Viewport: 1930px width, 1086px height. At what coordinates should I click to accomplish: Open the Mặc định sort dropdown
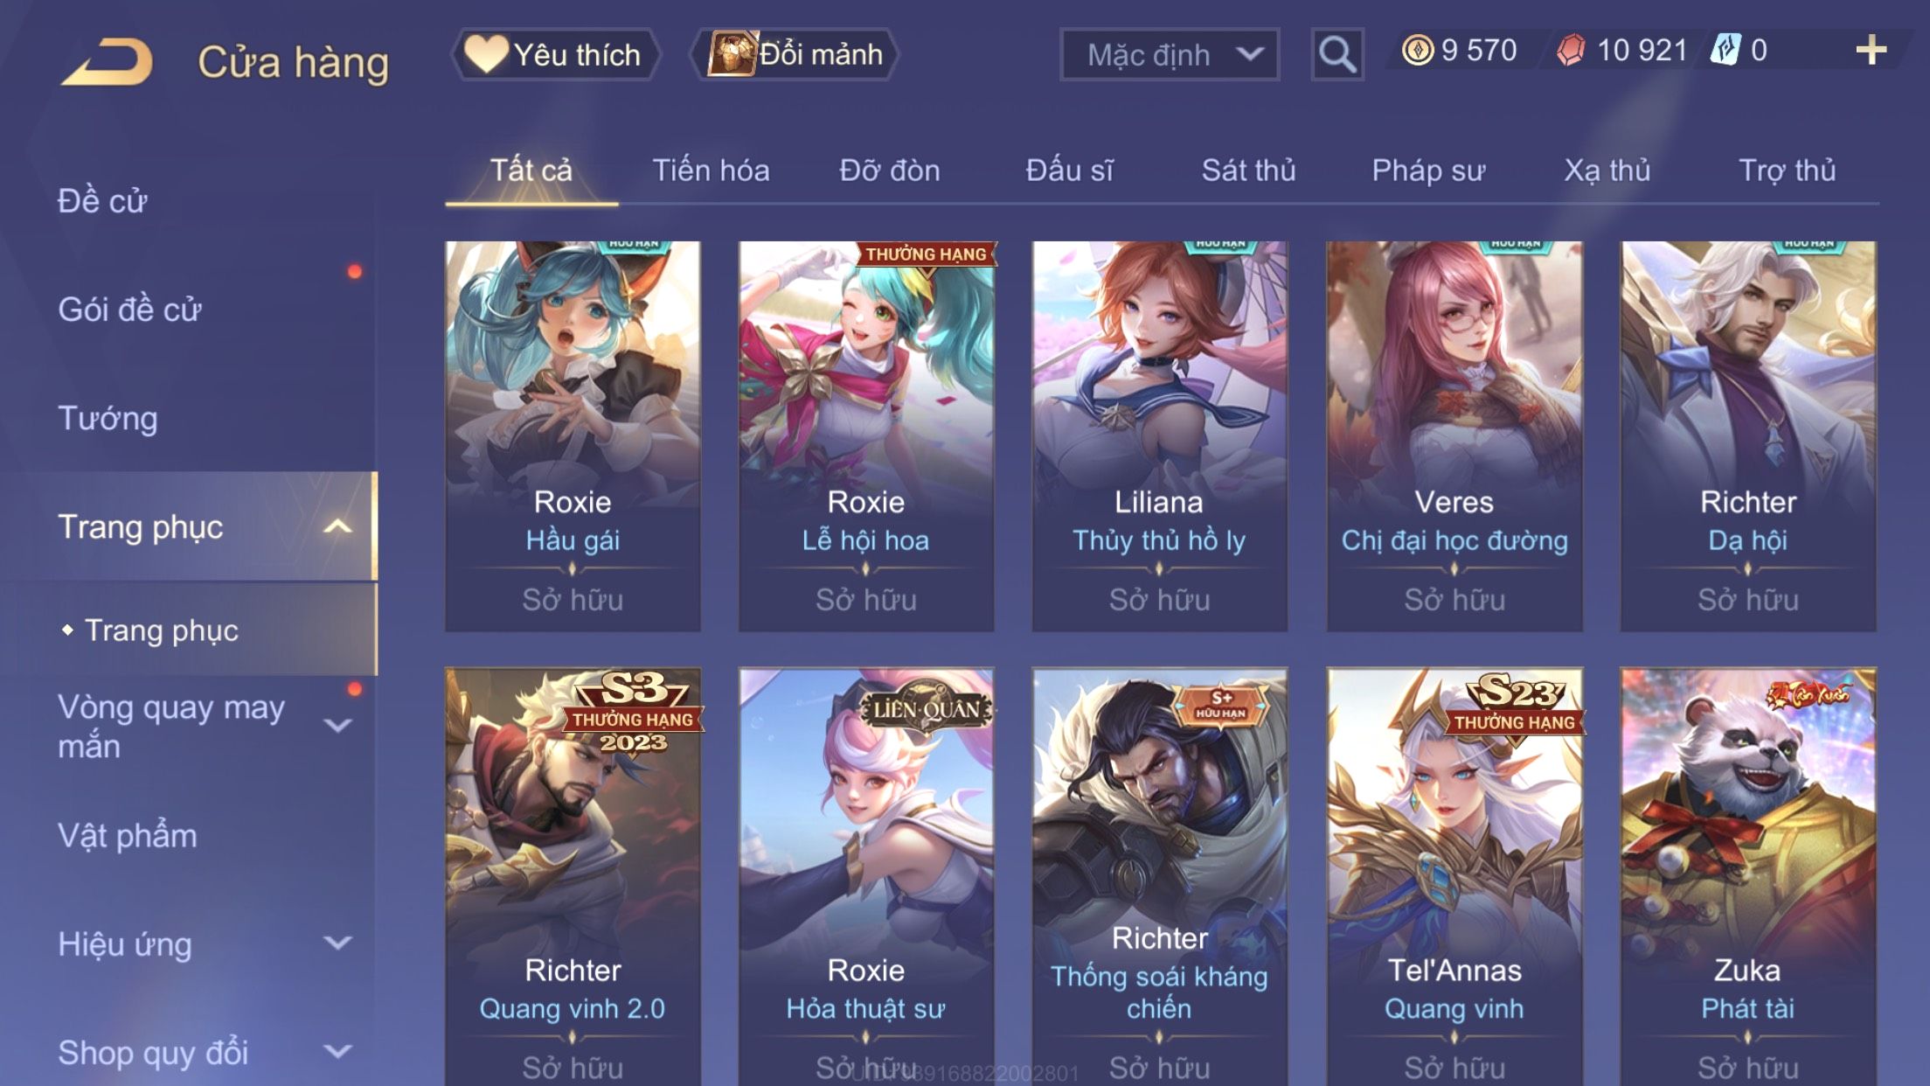pos(1169,54)
